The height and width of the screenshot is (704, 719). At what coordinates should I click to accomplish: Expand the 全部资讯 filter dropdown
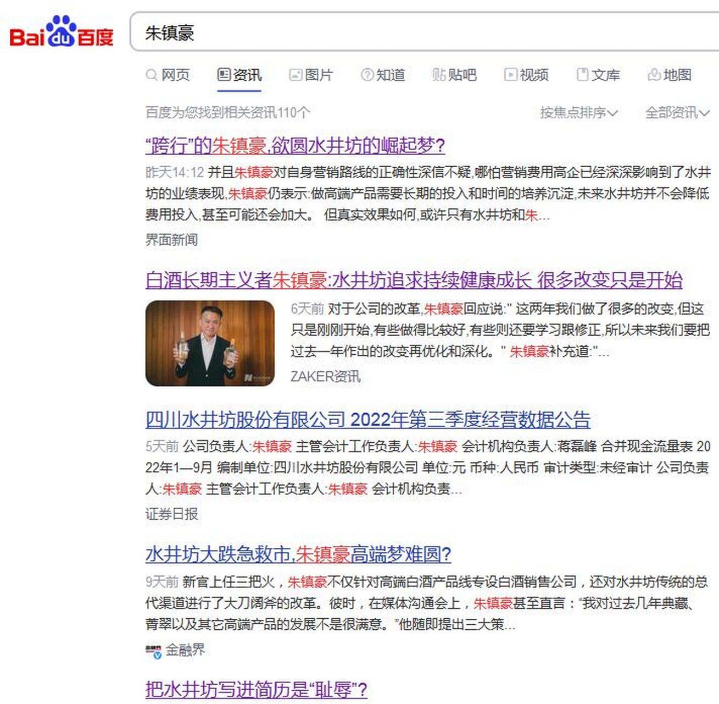(677, 113)
